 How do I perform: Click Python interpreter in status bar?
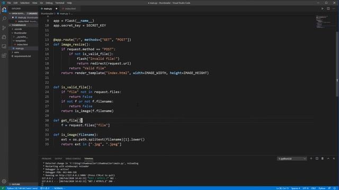(22, 188)
